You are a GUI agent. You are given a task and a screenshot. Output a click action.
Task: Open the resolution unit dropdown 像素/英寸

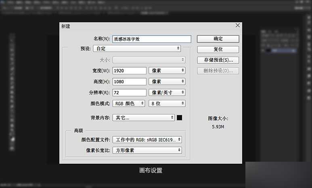(167, 93)
